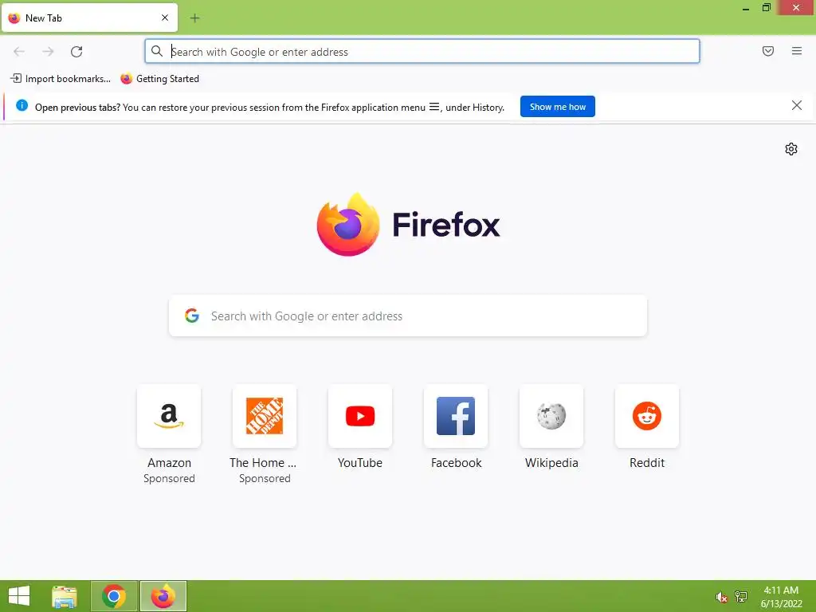Reload the current page
Image resolution: width=816 pixels, height=612 pixels.
tap(76, 52)
